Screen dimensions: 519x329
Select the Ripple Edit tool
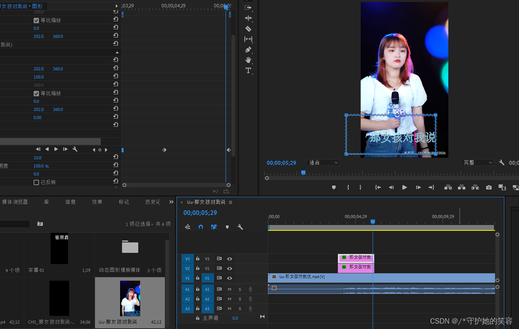(248, 18)
